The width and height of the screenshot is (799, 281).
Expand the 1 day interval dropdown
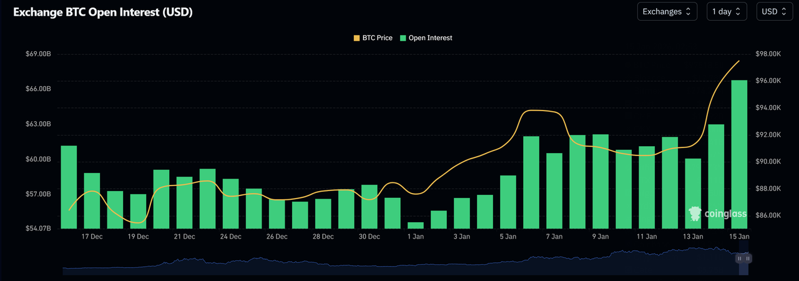tap(727, 11)
